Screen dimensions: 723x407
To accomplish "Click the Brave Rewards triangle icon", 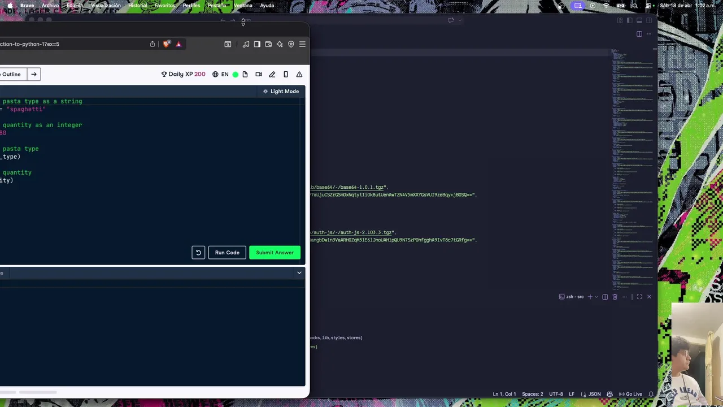I will (178, 44).
